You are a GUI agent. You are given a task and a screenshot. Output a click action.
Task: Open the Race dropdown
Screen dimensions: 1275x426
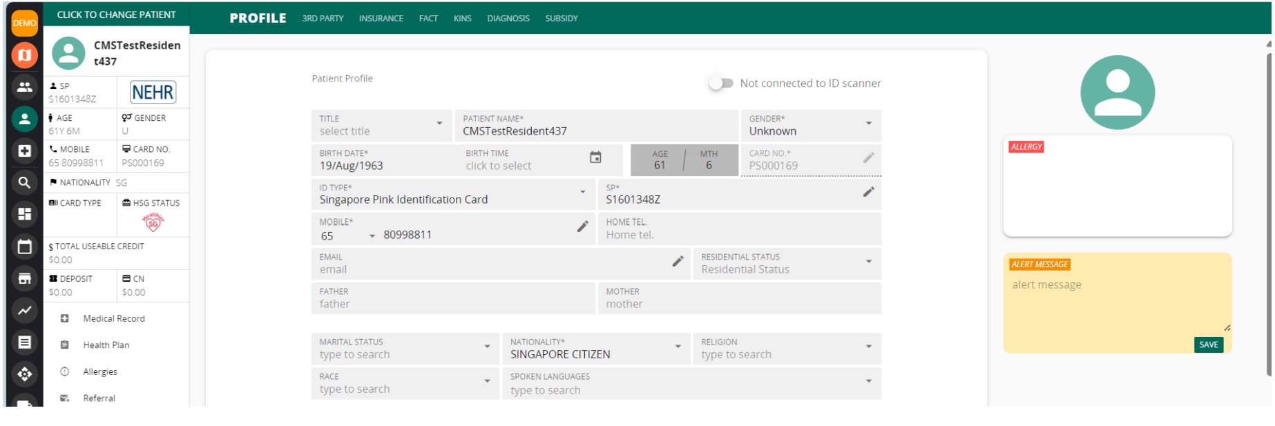pos(405,383)
